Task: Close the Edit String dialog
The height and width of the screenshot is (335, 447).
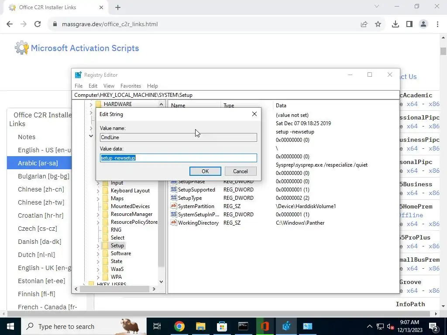Action: (x=254, y=114)
